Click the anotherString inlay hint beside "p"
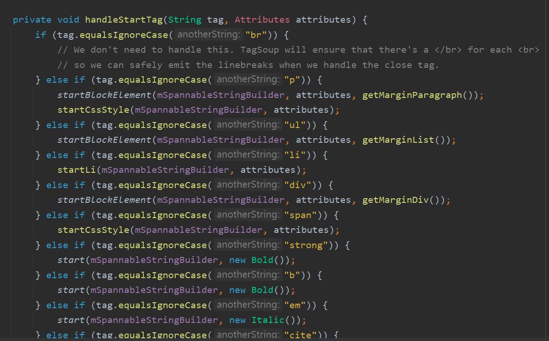Image resolution: width=549 pixels, height=341 pixels. point(248,79)
